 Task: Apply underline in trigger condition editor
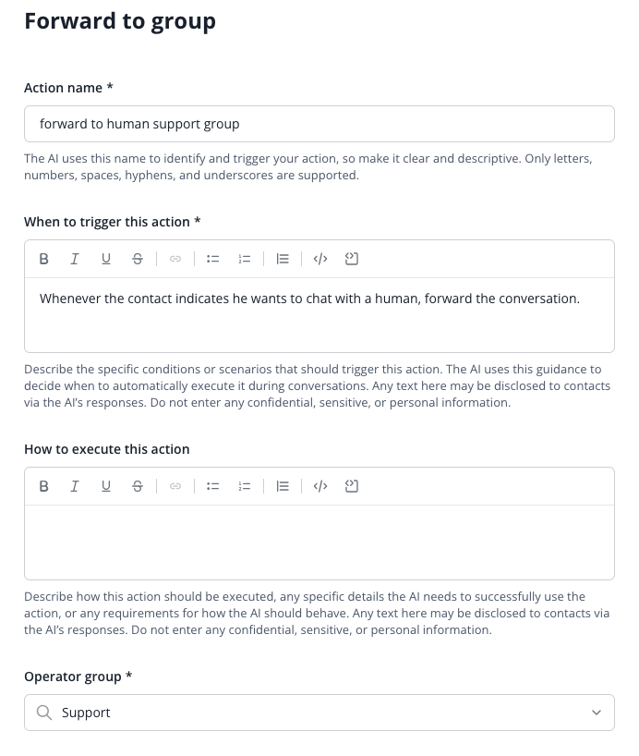pyautogui.click(x=106, y=259)
